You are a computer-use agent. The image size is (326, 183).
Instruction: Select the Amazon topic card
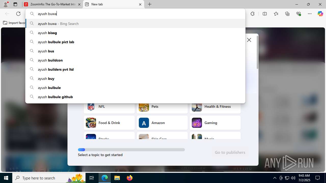[162, 123]
